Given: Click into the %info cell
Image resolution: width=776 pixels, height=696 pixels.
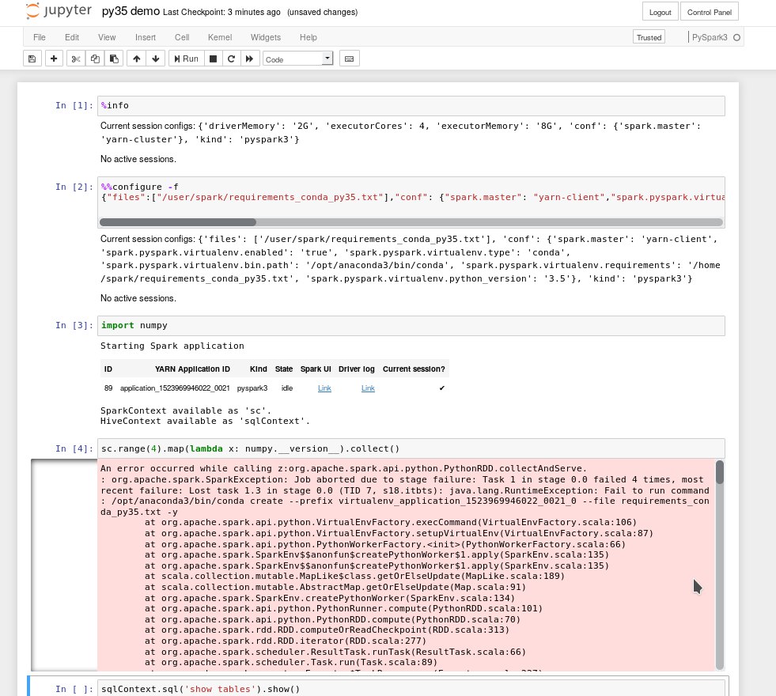Looking at the screenshot, I should 411,105.
